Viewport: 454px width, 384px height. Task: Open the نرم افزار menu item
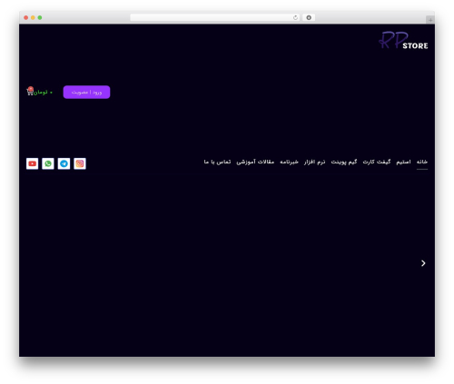(314, 162)
